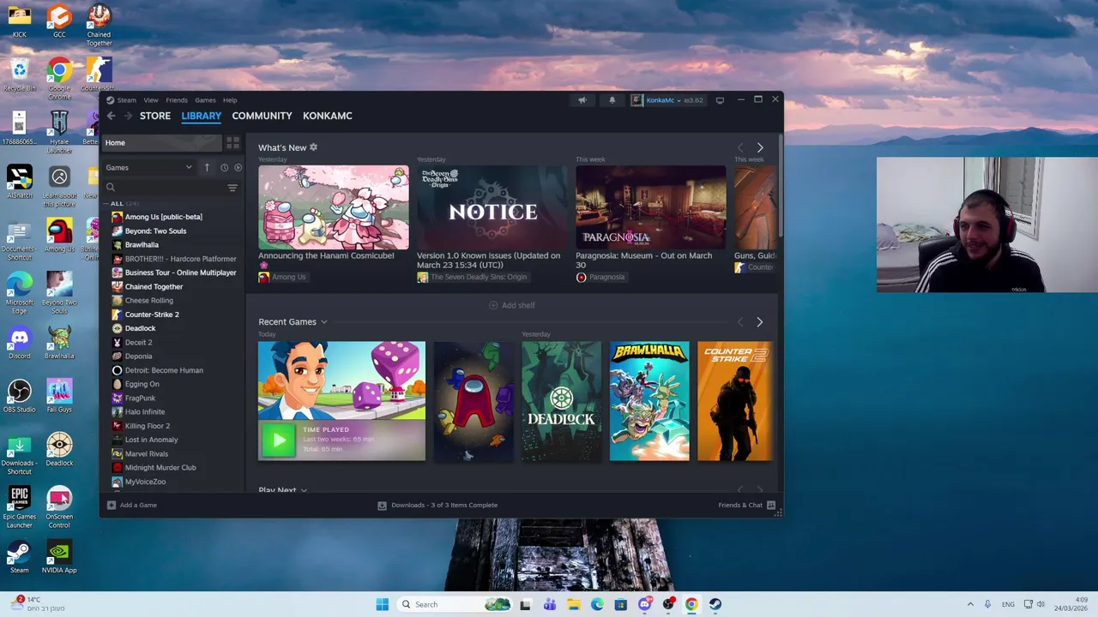Open NVIDIA App desktop icon

(59, 558)
